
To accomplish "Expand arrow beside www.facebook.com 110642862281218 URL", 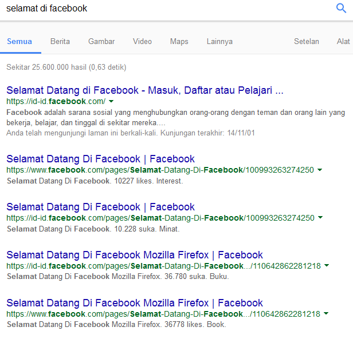I will [x=326, y=313].
